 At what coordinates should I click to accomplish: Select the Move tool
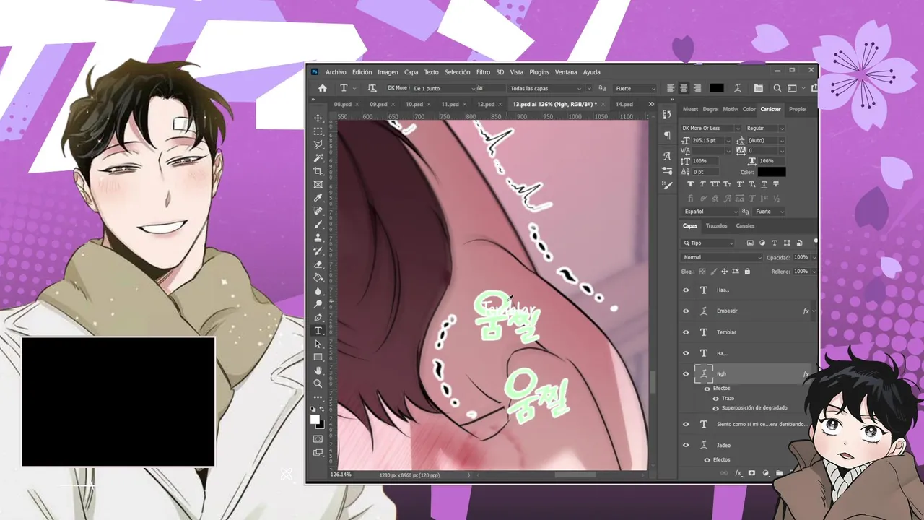(x=318, y=118)
